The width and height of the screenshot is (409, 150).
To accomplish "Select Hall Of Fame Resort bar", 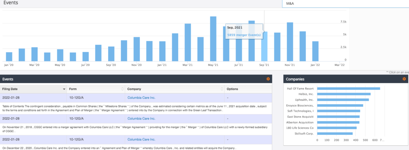I will pyautogui.click(x=348, y=89).
